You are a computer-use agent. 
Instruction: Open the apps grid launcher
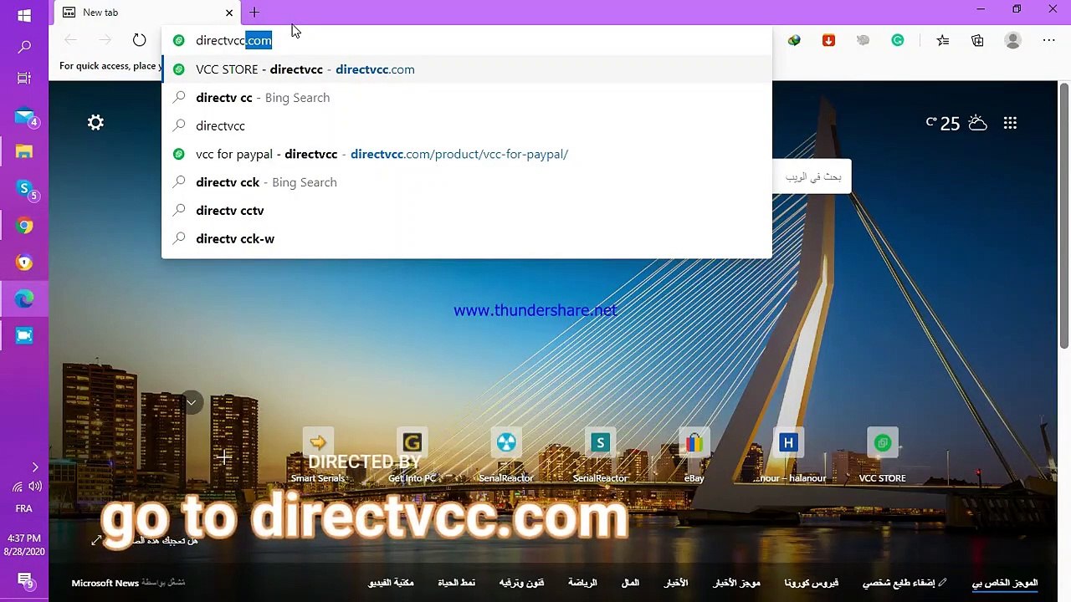pos(1010,123)
